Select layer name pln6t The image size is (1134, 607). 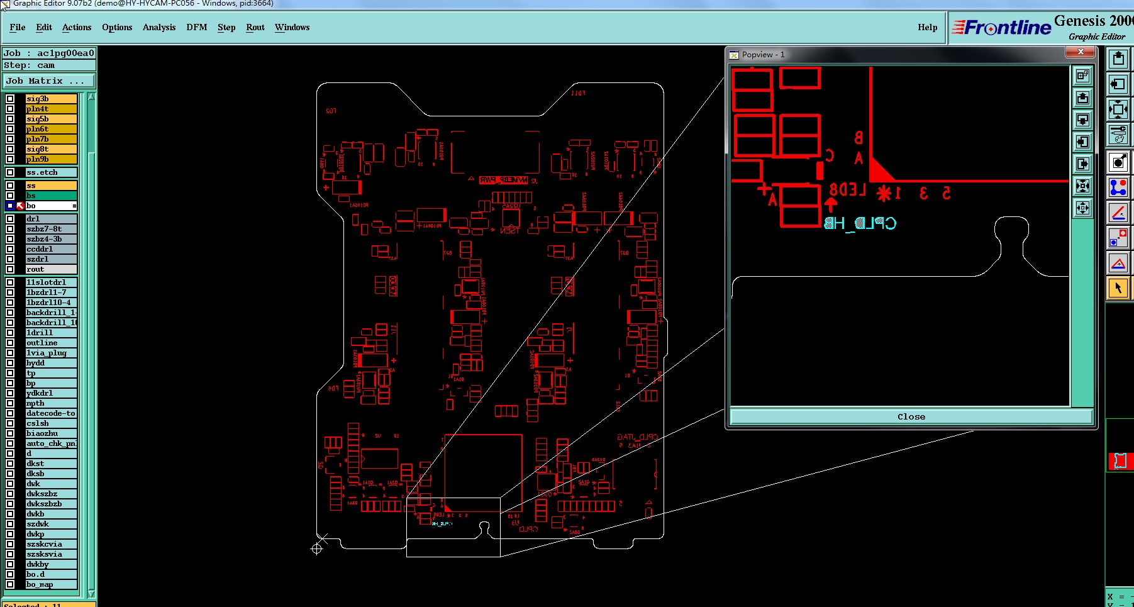tap(52, 129)
